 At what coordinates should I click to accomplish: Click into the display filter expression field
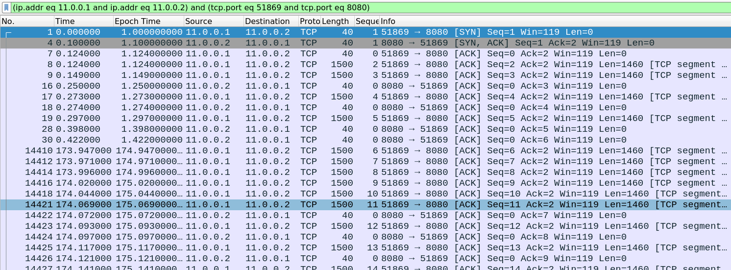pyautogui.click(x=370, y=7)
